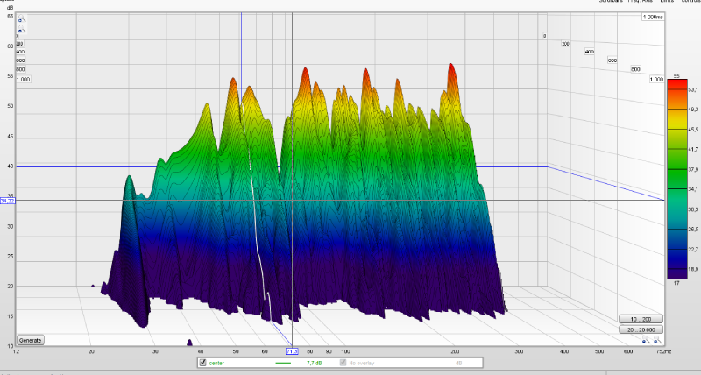Set the frequency range to 20 .. 20 000

pyautogui.click(x=640, y=330)
